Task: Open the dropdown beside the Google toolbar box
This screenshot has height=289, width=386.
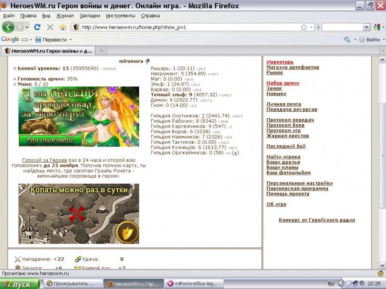Action: 31,39
